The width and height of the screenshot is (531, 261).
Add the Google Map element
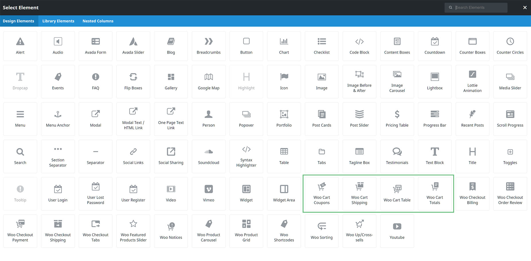point(209,82)
